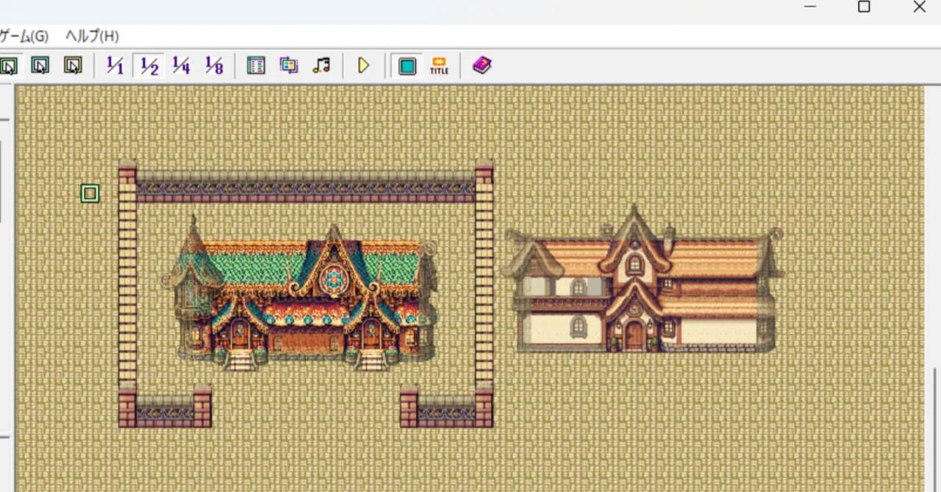The width and height of the screenshot is (941, 492).
Task: Click the overlapping colored windows icon
Action: (x=289, y=66)
